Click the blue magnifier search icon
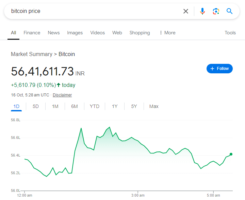Image resolution: width=245 pixels, height=200 pixels. point(230,11)
